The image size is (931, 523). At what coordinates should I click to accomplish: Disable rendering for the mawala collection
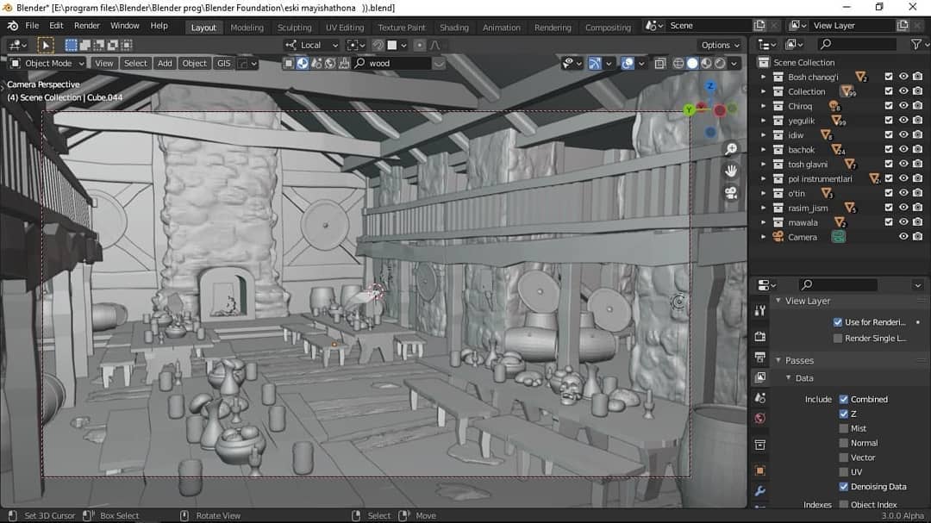[917, 222]
